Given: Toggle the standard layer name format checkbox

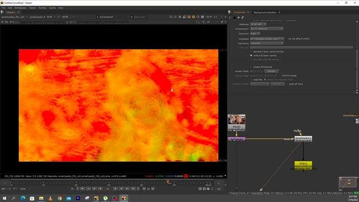Looking at the screenshot, I should click(x=251, y=52).
